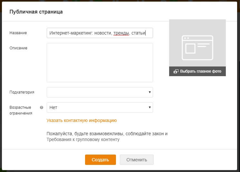This screenshot has height=172, width=240.
Task: Open the Указать контактную информацию link
Action: point(82,120)
